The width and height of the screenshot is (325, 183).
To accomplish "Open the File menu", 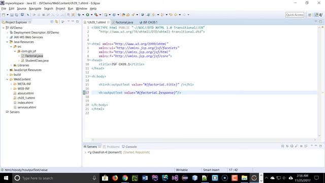I will [x=4, y=9].
